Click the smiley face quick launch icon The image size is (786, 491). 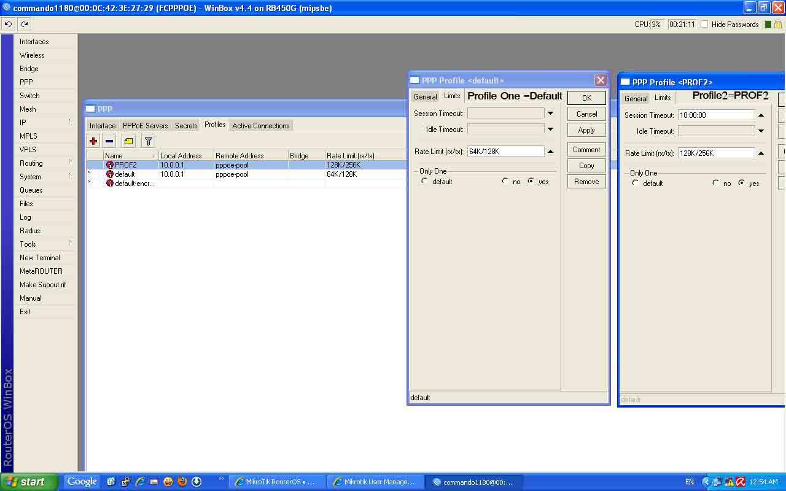[168, 482]
